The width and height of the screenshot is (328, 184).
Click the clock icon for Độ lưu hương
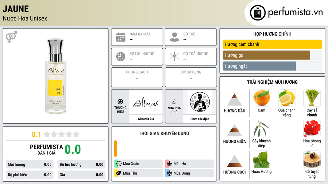pyautogui.click(x=121, y=57)
